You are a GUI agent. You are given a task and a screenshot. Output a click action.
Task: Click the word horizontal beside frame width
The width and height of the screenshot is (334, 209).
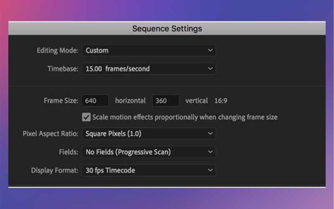[130, 100]
